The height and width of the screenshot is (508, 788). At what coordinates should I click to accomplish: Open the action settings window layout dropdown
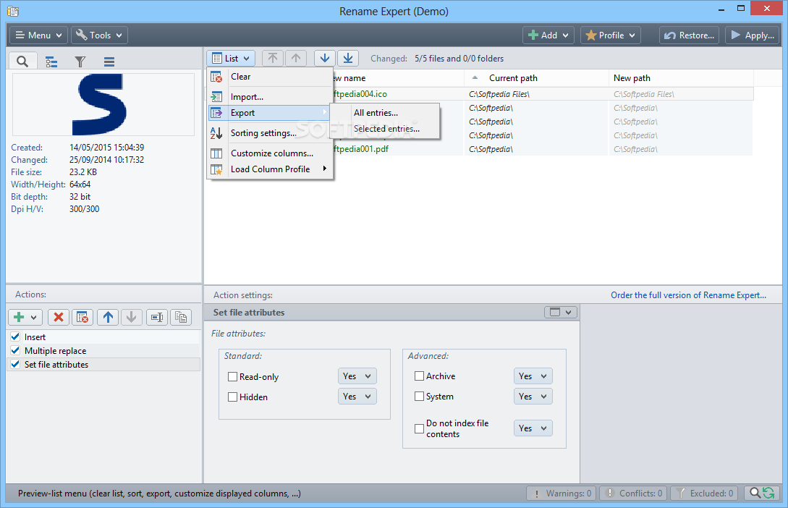tap(561, 312)
